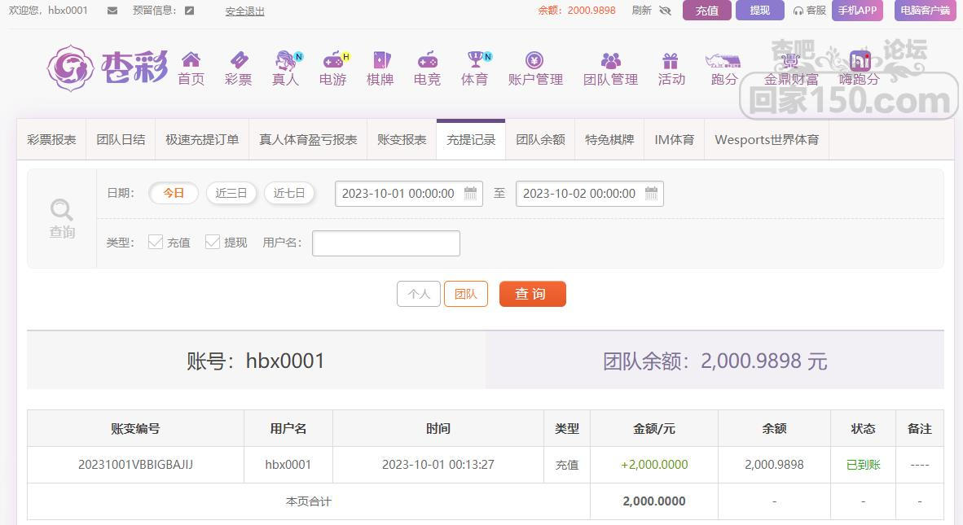Open 团队管理 people icon
This screenshot has width=963, height=525.
[610, 60]
